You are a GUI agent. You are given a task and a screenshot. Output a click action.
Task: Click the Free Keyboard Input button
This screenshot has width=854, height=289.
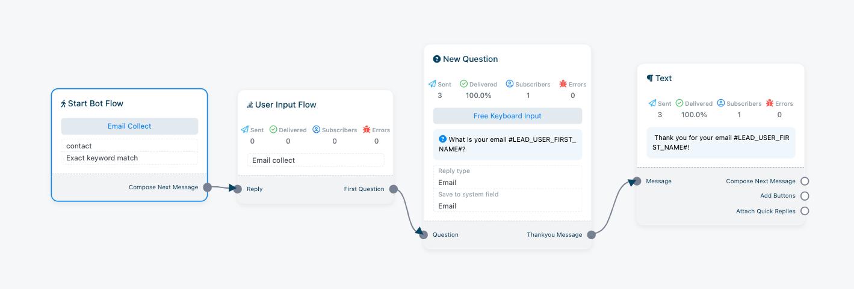point(507,116)
